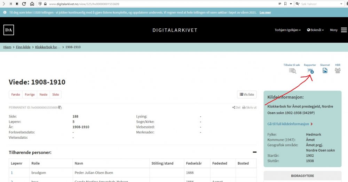Image resolution: width=348 pixels, height=182 pixels.
Task: Click the HBR people icon
Action: tap(338, 70)
